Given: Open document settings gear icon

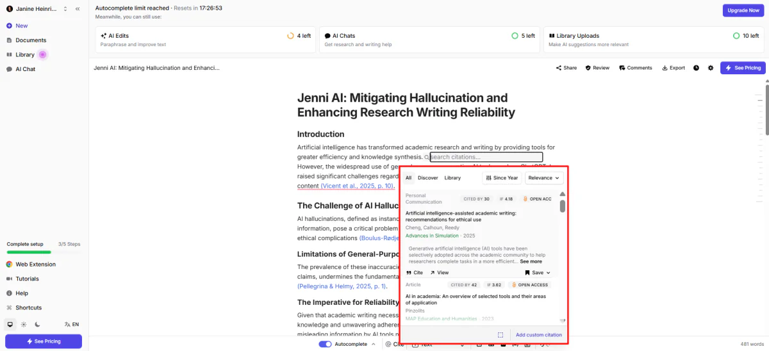Looking at the screenshot, I should pyautogui.click(x=711, y=68).
